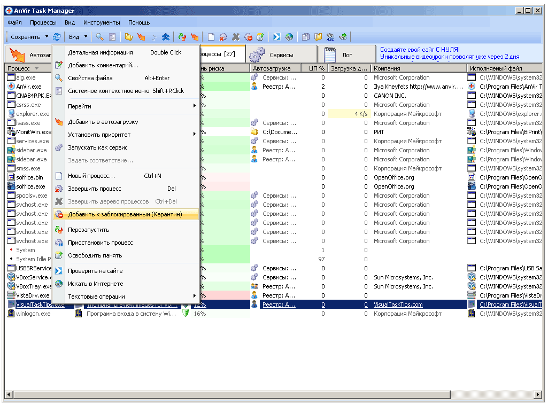Open the Сохранить dropdown arrow

(47, 37)
